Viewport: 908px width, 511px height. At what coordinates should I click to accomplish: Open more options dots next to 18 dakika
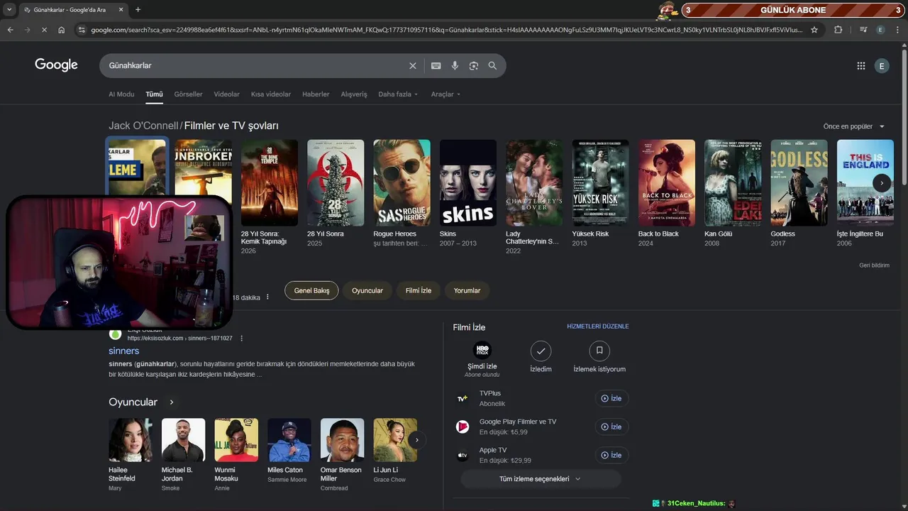coord(267,297)
